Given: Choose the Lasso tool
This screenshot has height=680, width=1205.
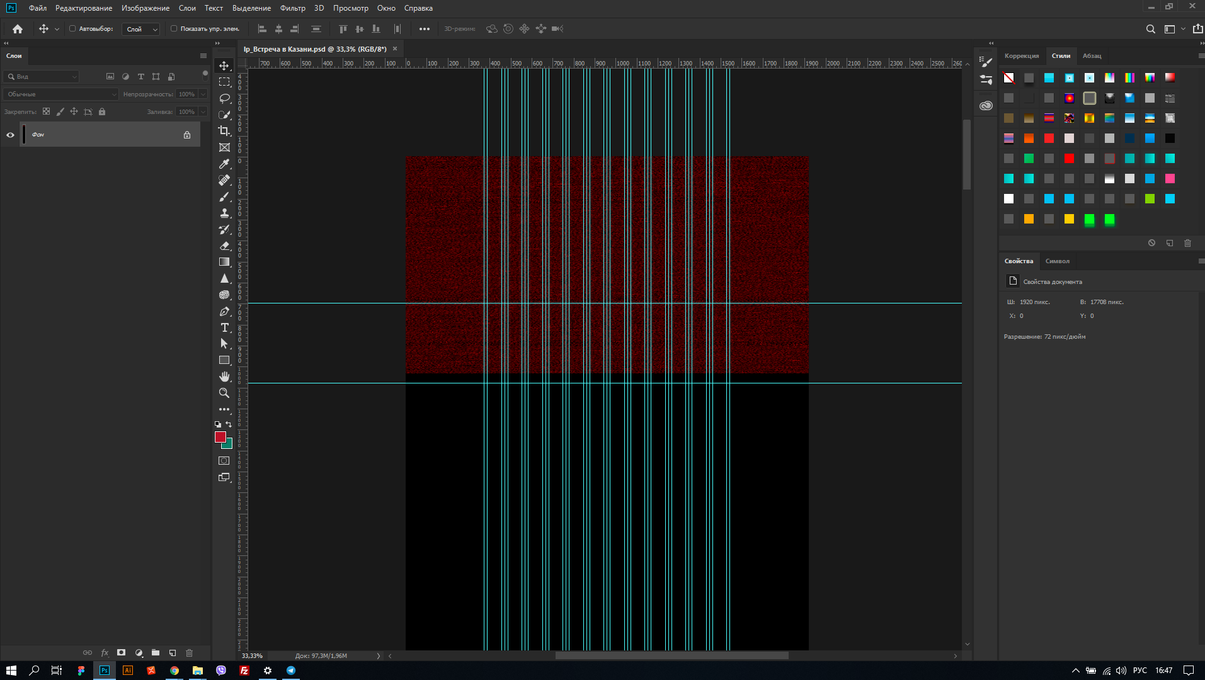Looking at the screenshot, I should tap(224, 98).
